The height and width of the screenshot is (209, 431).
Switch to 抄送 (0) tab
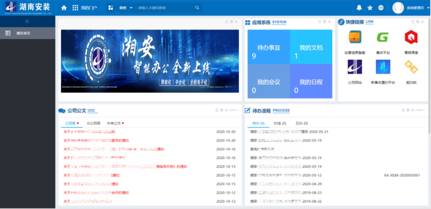click(x=280, y=123)
